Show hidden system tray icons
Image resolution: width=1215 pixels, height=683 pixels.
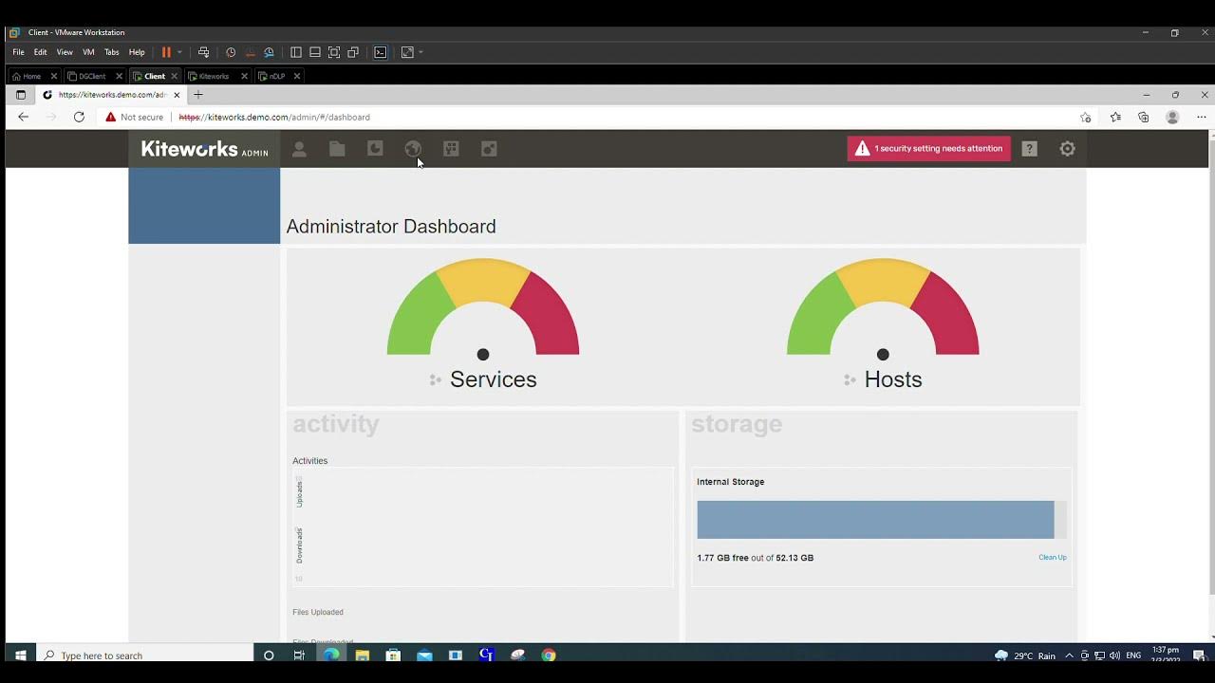tap(1070, 655)
